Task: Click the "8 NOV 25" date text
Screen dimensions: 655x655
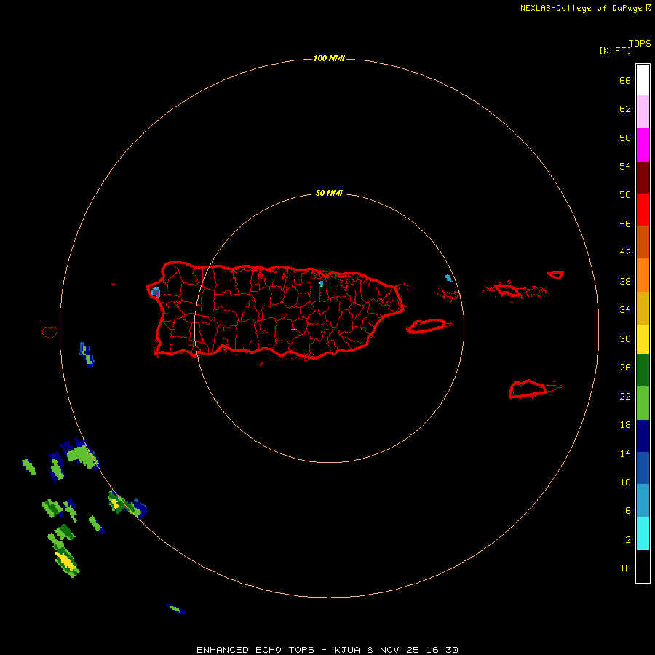Action: [394, 650]
